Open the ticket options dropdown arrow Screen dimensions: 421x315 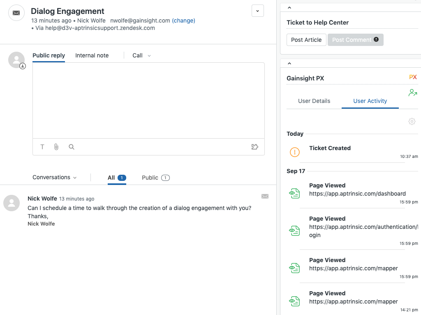tap(257, 11)
